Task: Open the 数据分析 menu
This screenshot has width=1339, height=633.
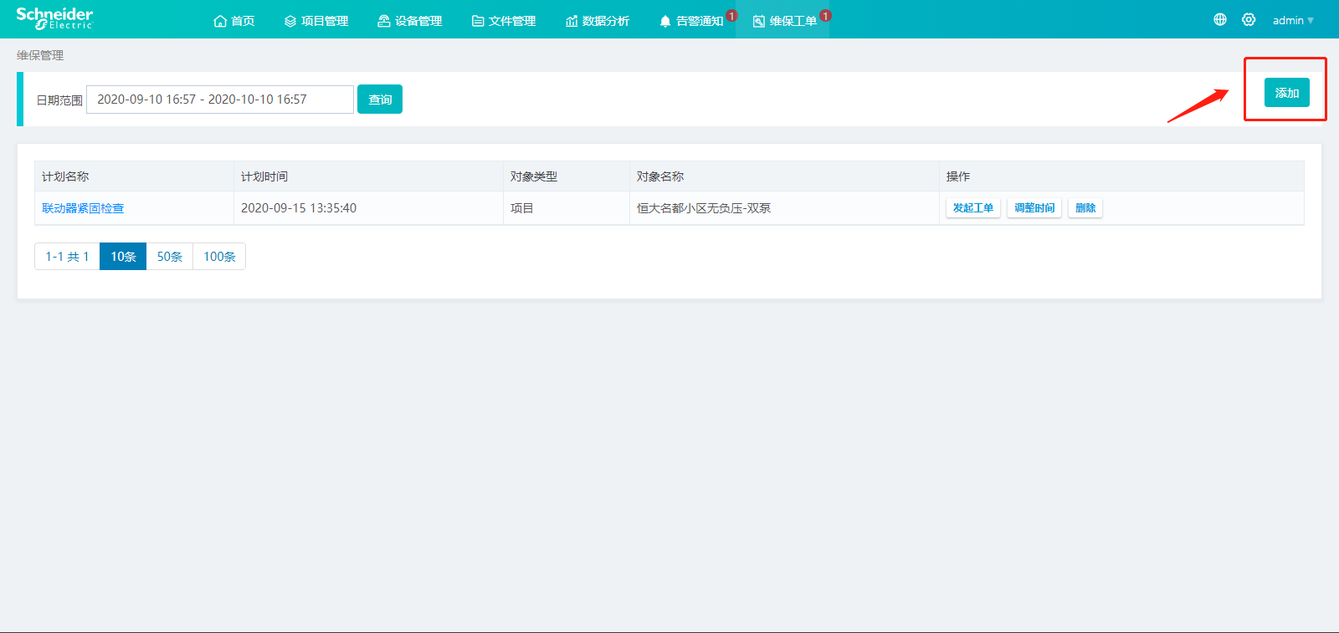Action: click(x=598, y=21)
